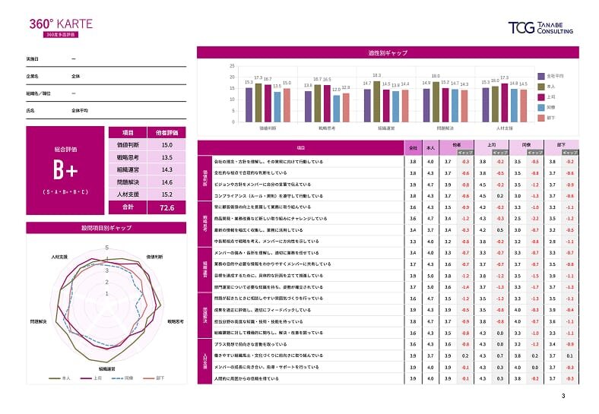The width and height of the screenshot is (599, 414).
Task: Click the 総合評価 label above the grade
Action: point(65,150)
